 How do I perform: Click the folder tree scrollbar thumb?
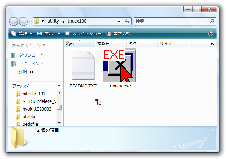[x=59, y=107]
